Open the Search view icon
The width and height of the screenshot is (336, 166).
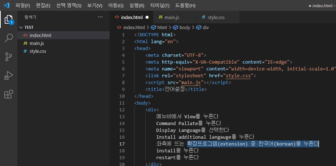pos(9,38)
